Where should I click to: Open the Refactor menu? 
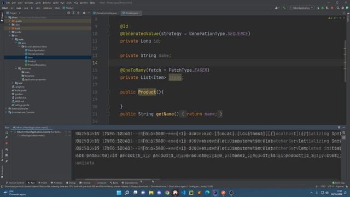[47, 3]
